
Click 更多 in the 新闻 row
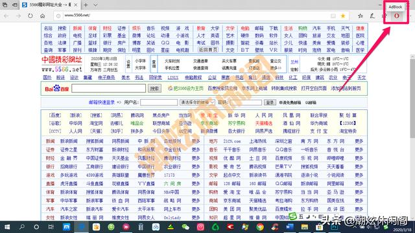[196, 141]
